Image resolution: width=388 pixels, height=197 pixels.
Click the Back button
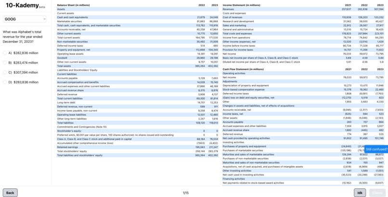[10, 193]
